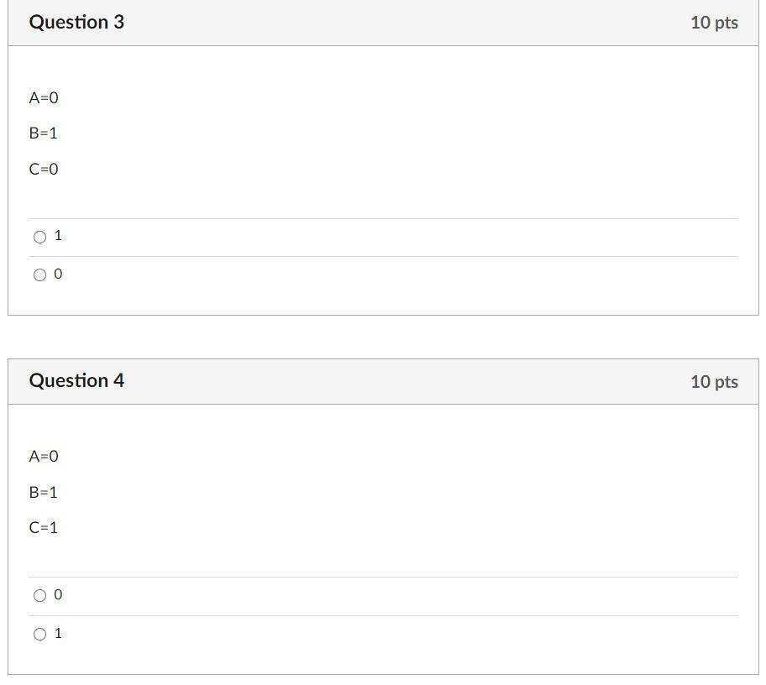Click the "B=1" text in Question 4
766x685 pixels.
(x=43, y=492)
